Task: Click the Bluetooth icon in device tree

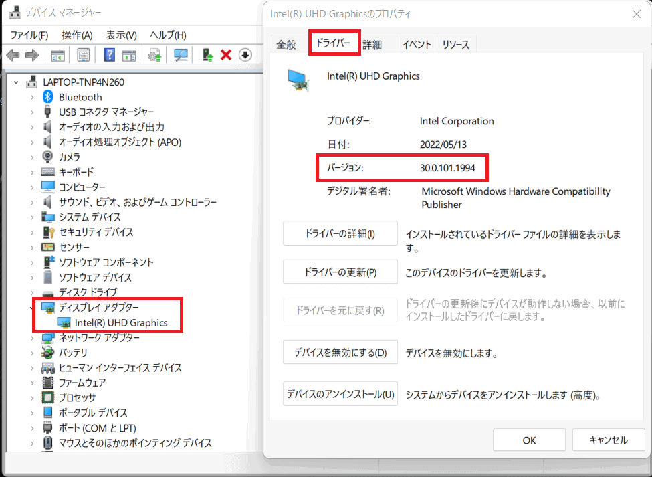Action: click(48, 97)
